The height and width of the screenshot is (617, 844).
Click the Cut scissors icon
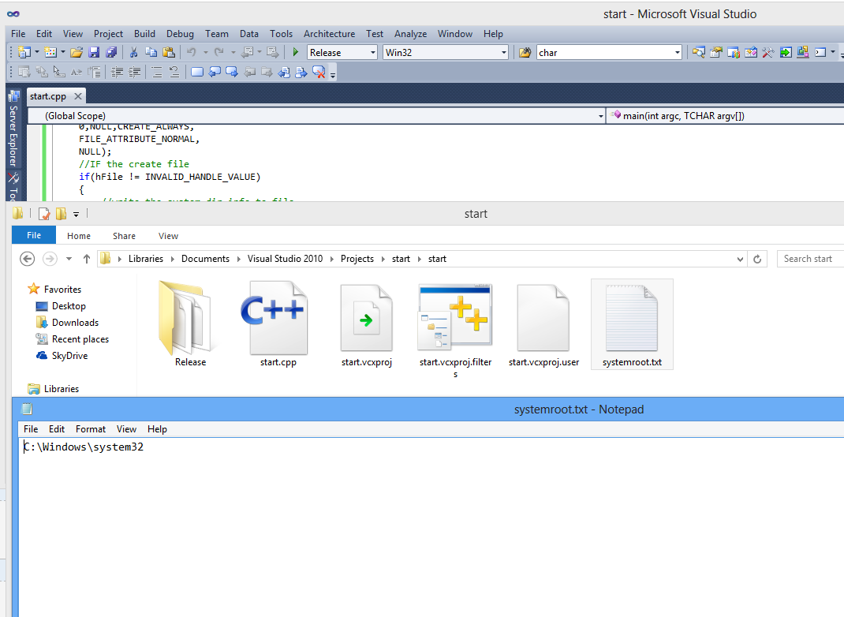click(x=133, y=52)
